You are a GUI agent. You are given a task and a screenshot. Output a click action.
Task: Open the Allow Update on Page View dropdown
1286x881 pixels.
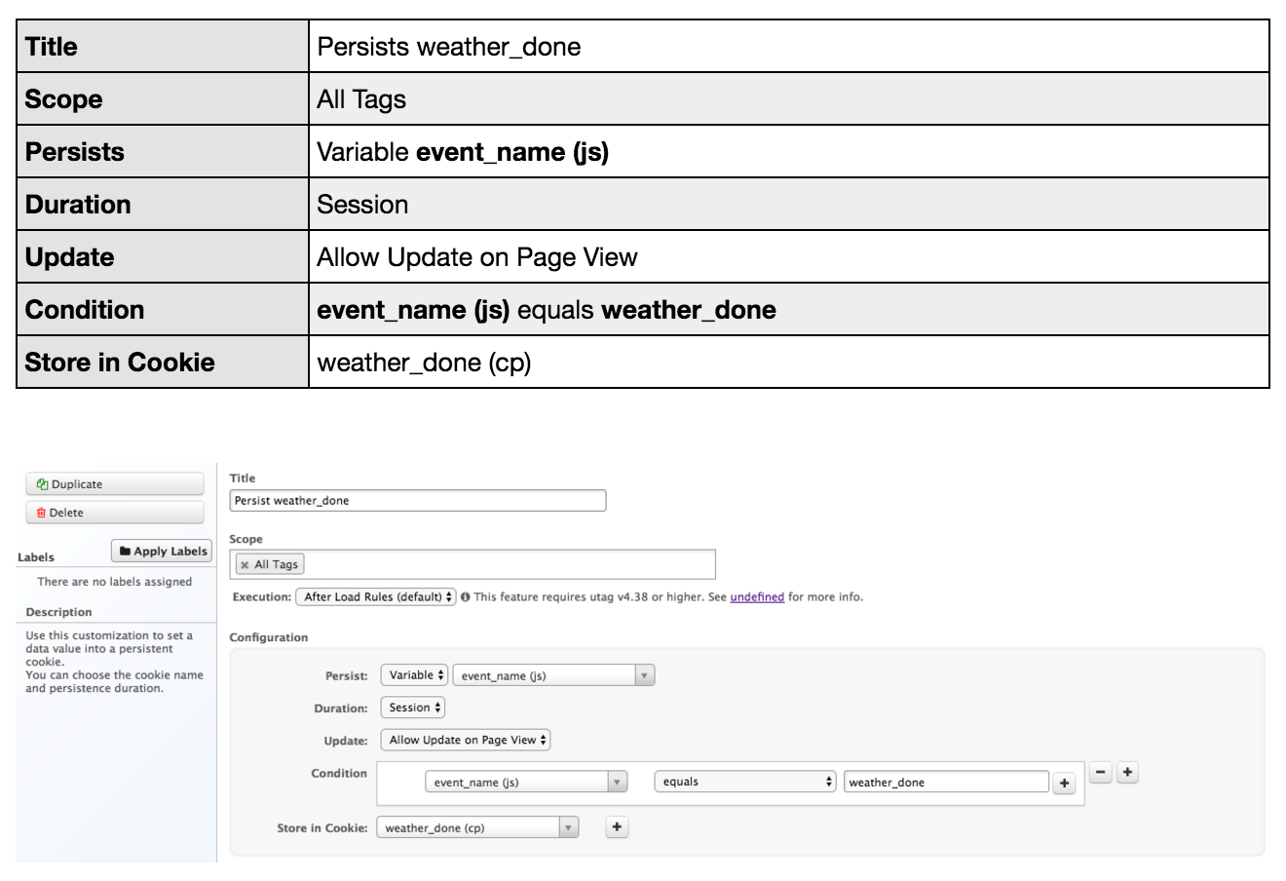pos(466,741)
